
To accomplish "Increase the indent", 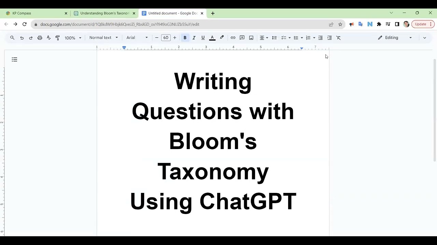I will (x=329, y=38).
